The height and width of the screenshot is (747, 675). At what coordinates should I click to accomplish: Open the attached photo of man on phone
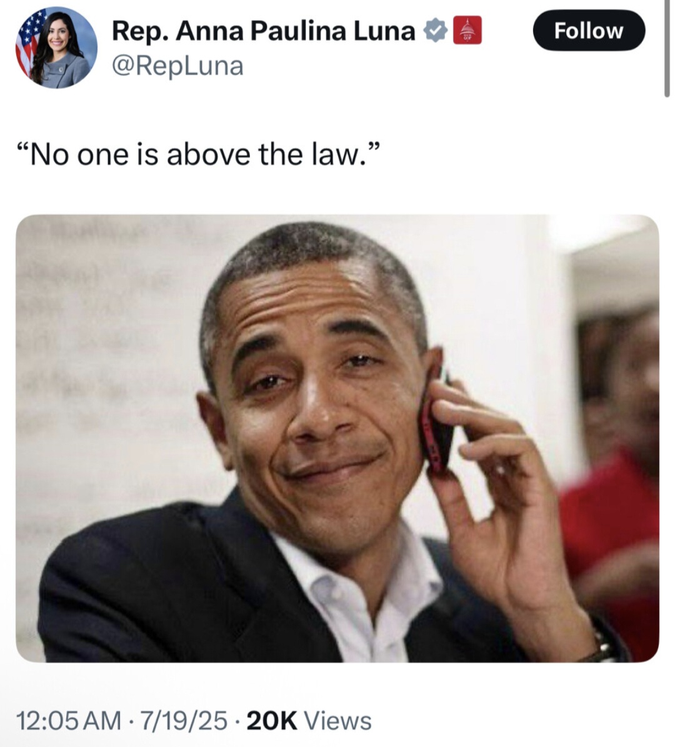point(337,438)
